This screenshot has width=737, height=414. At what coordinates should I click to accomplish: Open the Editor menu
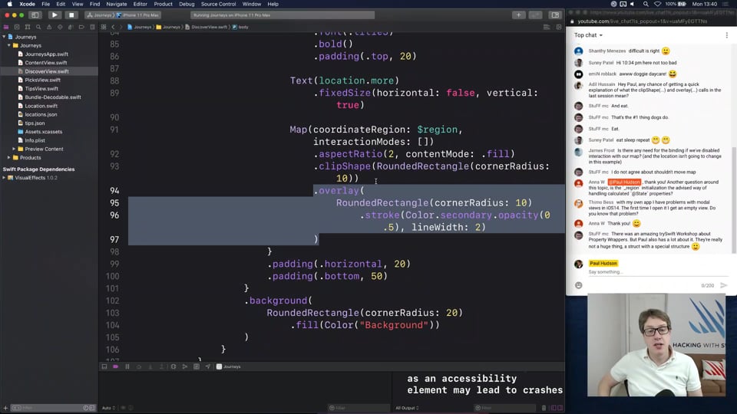tap(140, 4)
